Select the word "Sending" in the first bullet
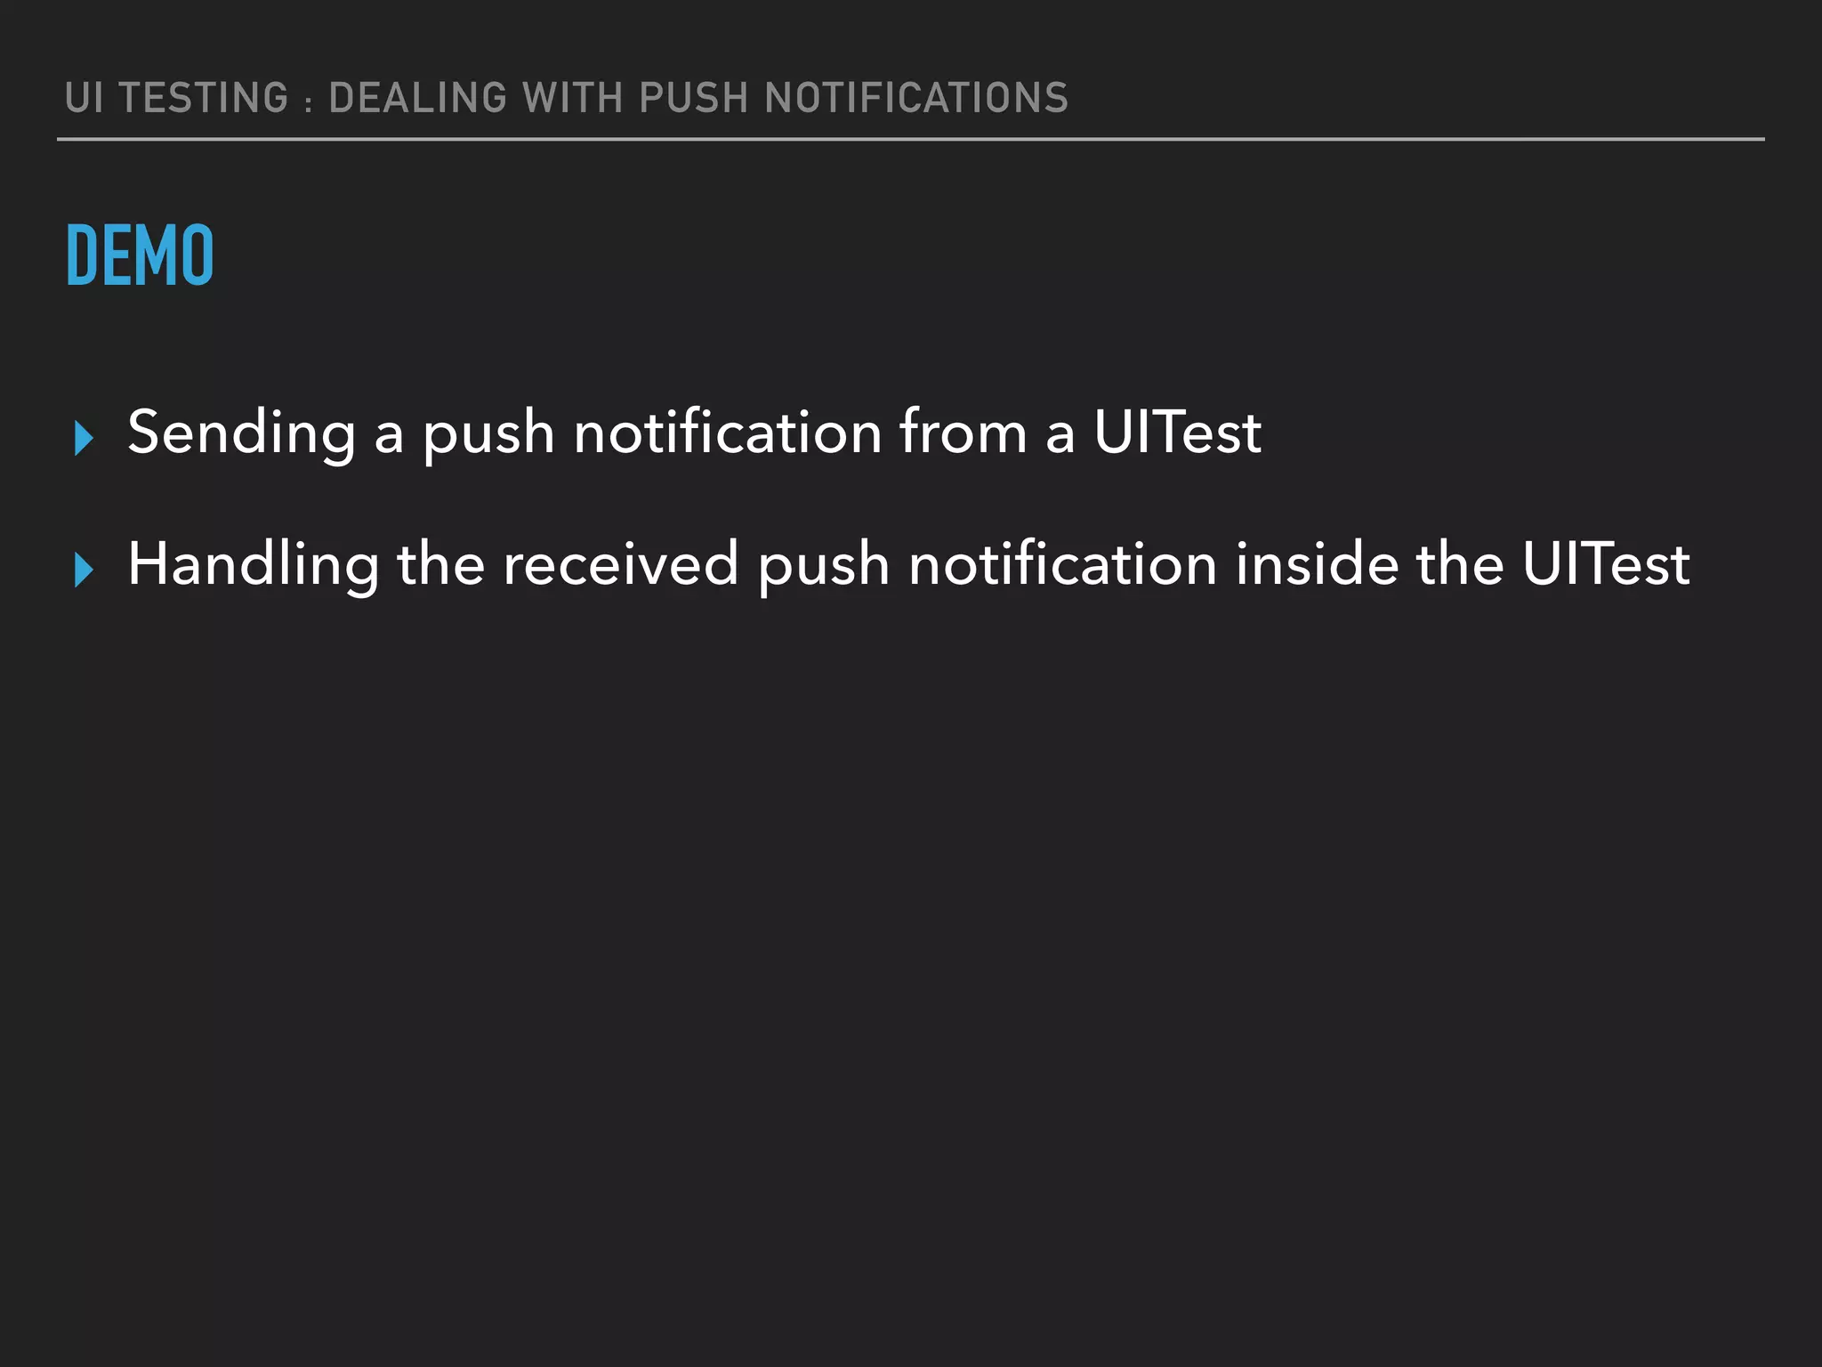Image resolution: width=1822 pixels, height=1367 pixels. (x=242, y=434)
